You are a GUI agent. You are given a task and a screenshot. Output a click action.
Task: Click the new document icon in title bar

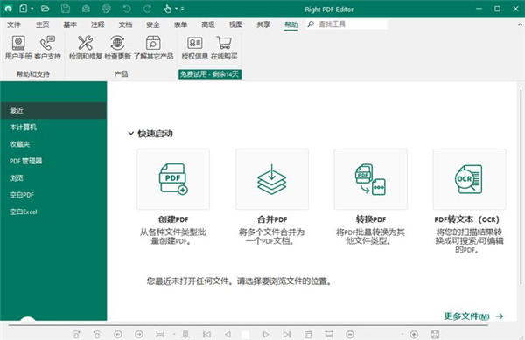pyautogui.click(x=24, y=9)
